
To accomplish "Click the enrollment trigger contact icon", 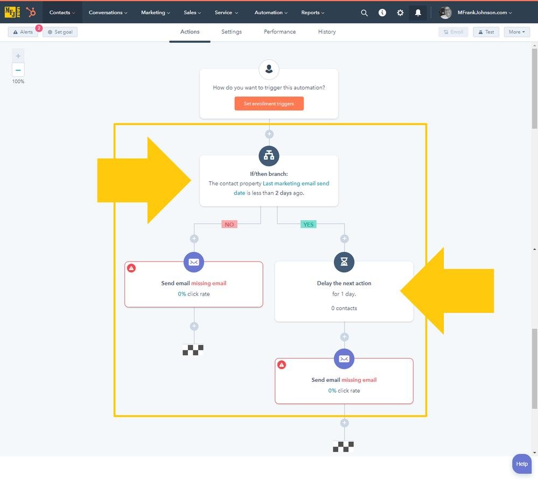I will [x=269, y=69].
